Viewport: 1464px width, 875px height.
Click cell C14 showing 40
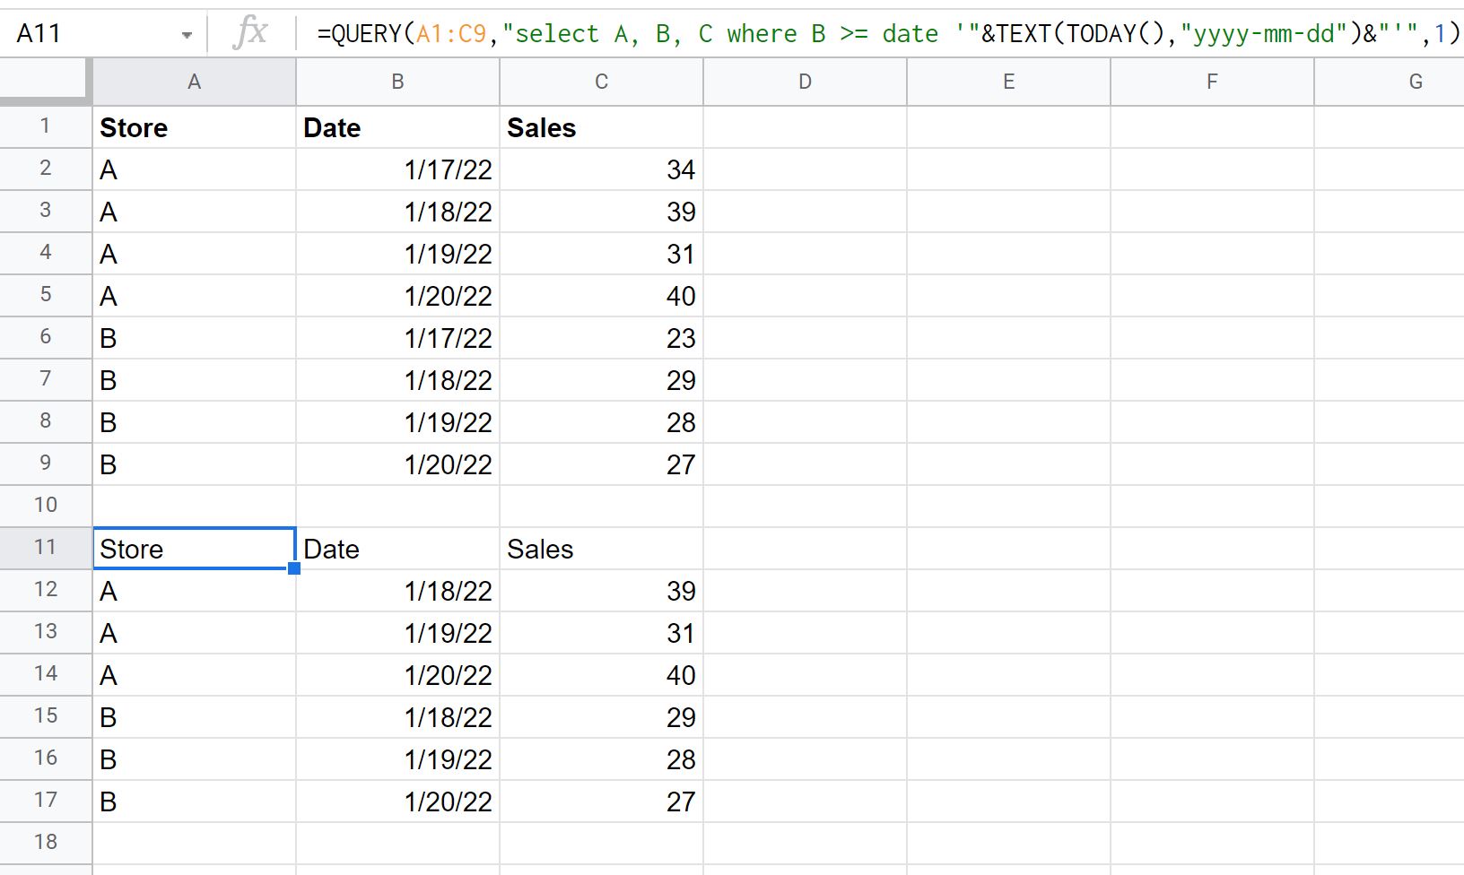[601, 675]
